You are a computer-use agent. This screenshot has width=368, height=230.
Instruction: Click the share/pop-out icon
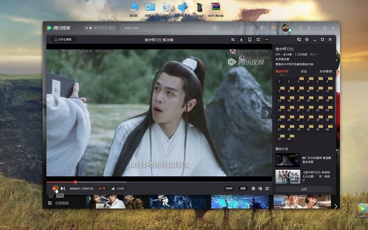[x=258, y=40]
